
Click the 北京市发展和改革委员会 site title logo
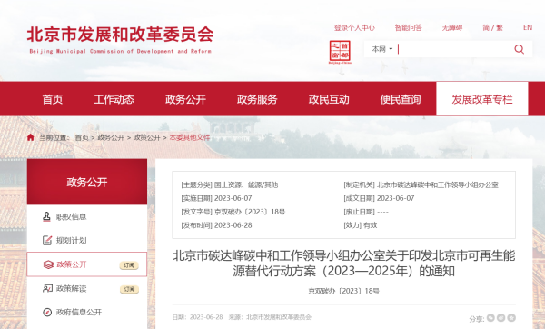click(x=120, y=39)
